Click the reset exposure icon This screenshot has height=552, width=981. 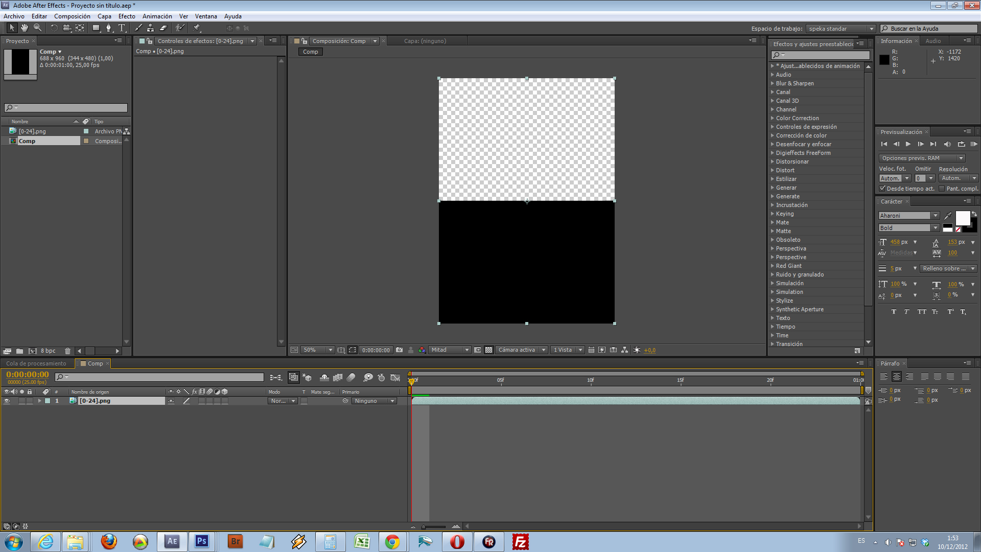click(637, 350)
